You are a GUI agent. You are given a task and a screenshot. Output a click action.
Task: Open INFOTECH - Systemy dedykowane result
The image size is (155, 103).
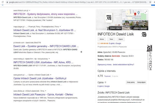45,14
